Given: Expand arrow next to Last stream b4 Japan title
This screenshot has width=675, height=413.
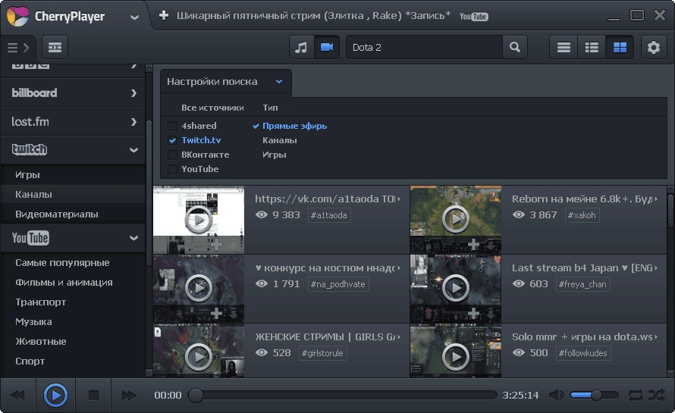Looking at the screenshot, I should point(656,268).
